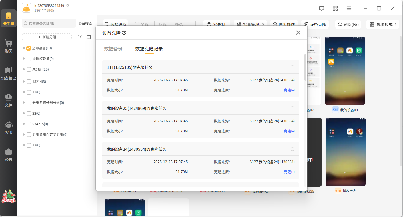Delete the 111(1325105) clone task record
The height and width of the screenshot is (217, 403).
[292, 67]
